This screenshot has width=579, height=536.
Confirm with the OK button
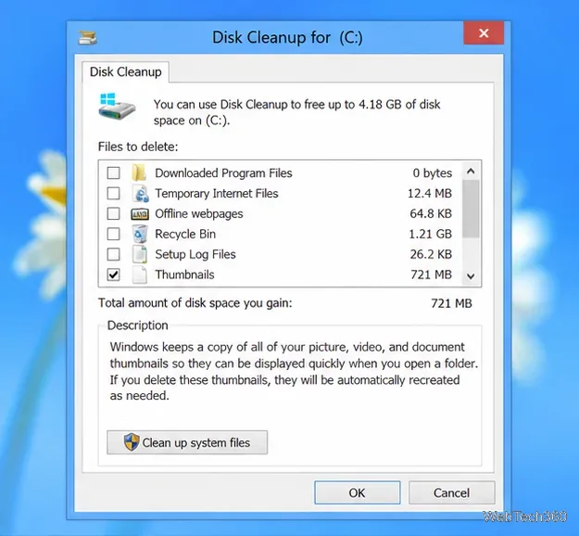click(357, 492)
